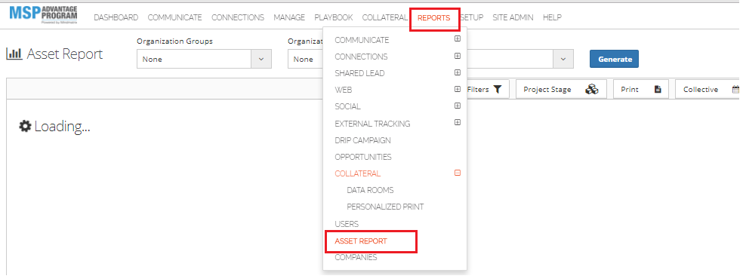Collapse the Collateral submenu minus icon

pyautogui.click(x=458, y=173)
